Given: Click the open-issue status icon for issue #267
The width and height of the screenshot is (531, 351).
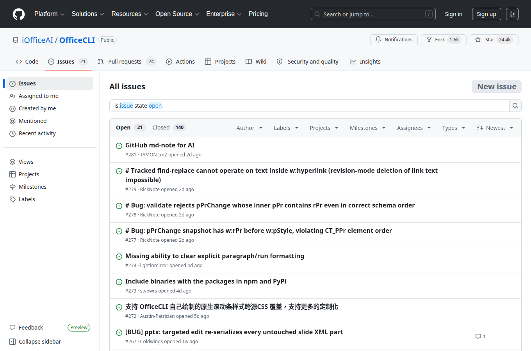Looking at the screenshot, I should [119, 333].
